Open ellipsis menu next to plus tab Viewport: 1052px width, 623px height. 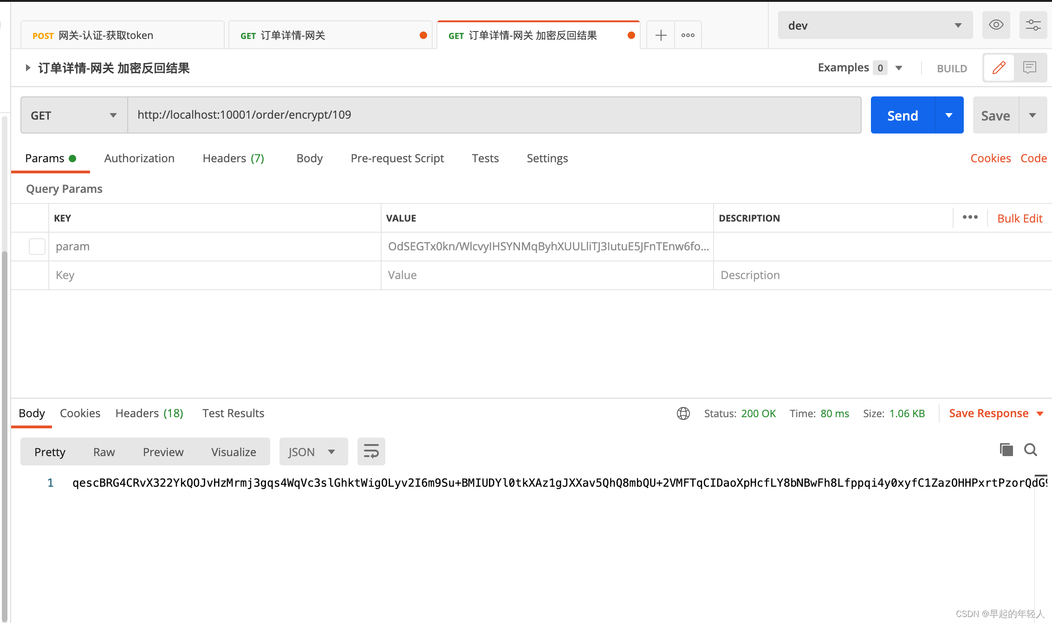tap(688, 35)
